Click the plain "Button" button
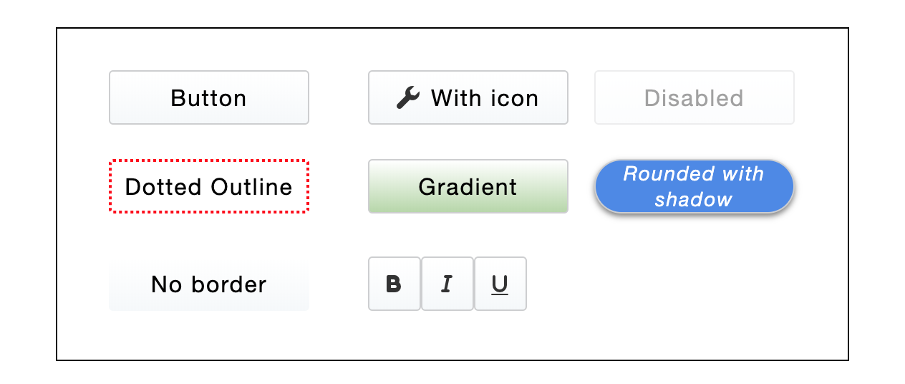 pos(209,97)
